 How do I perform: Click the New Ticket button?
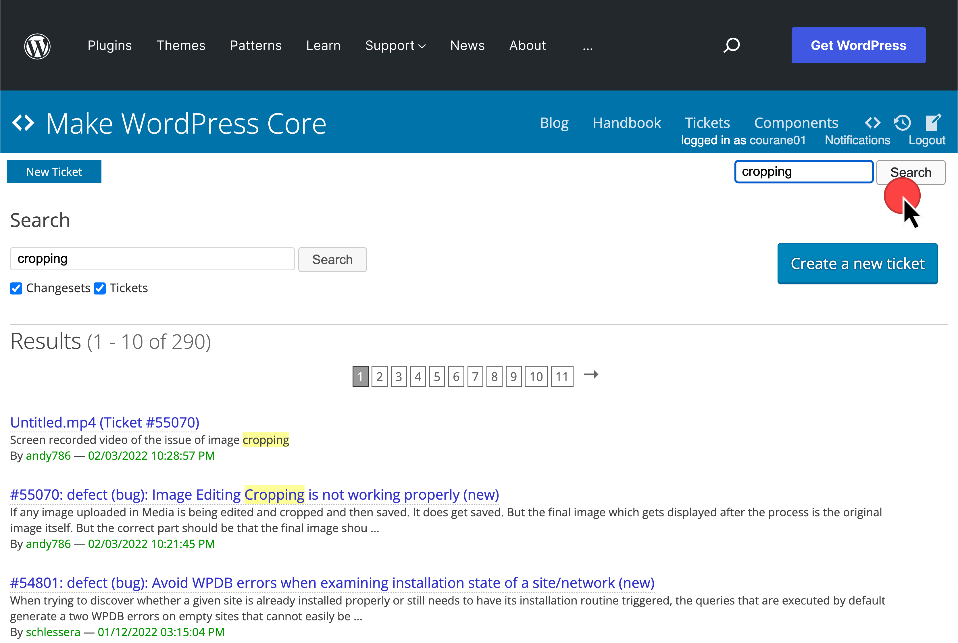point(54,172)
